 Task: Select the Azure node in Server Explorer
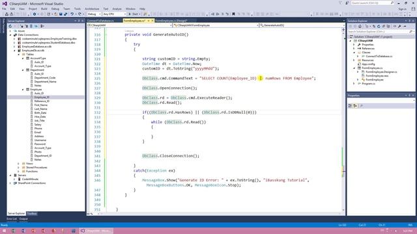click(22, 31)
